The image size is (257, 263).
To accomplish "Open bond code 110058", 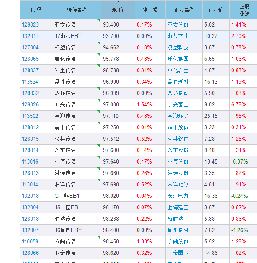I will (x=30, y=241).
